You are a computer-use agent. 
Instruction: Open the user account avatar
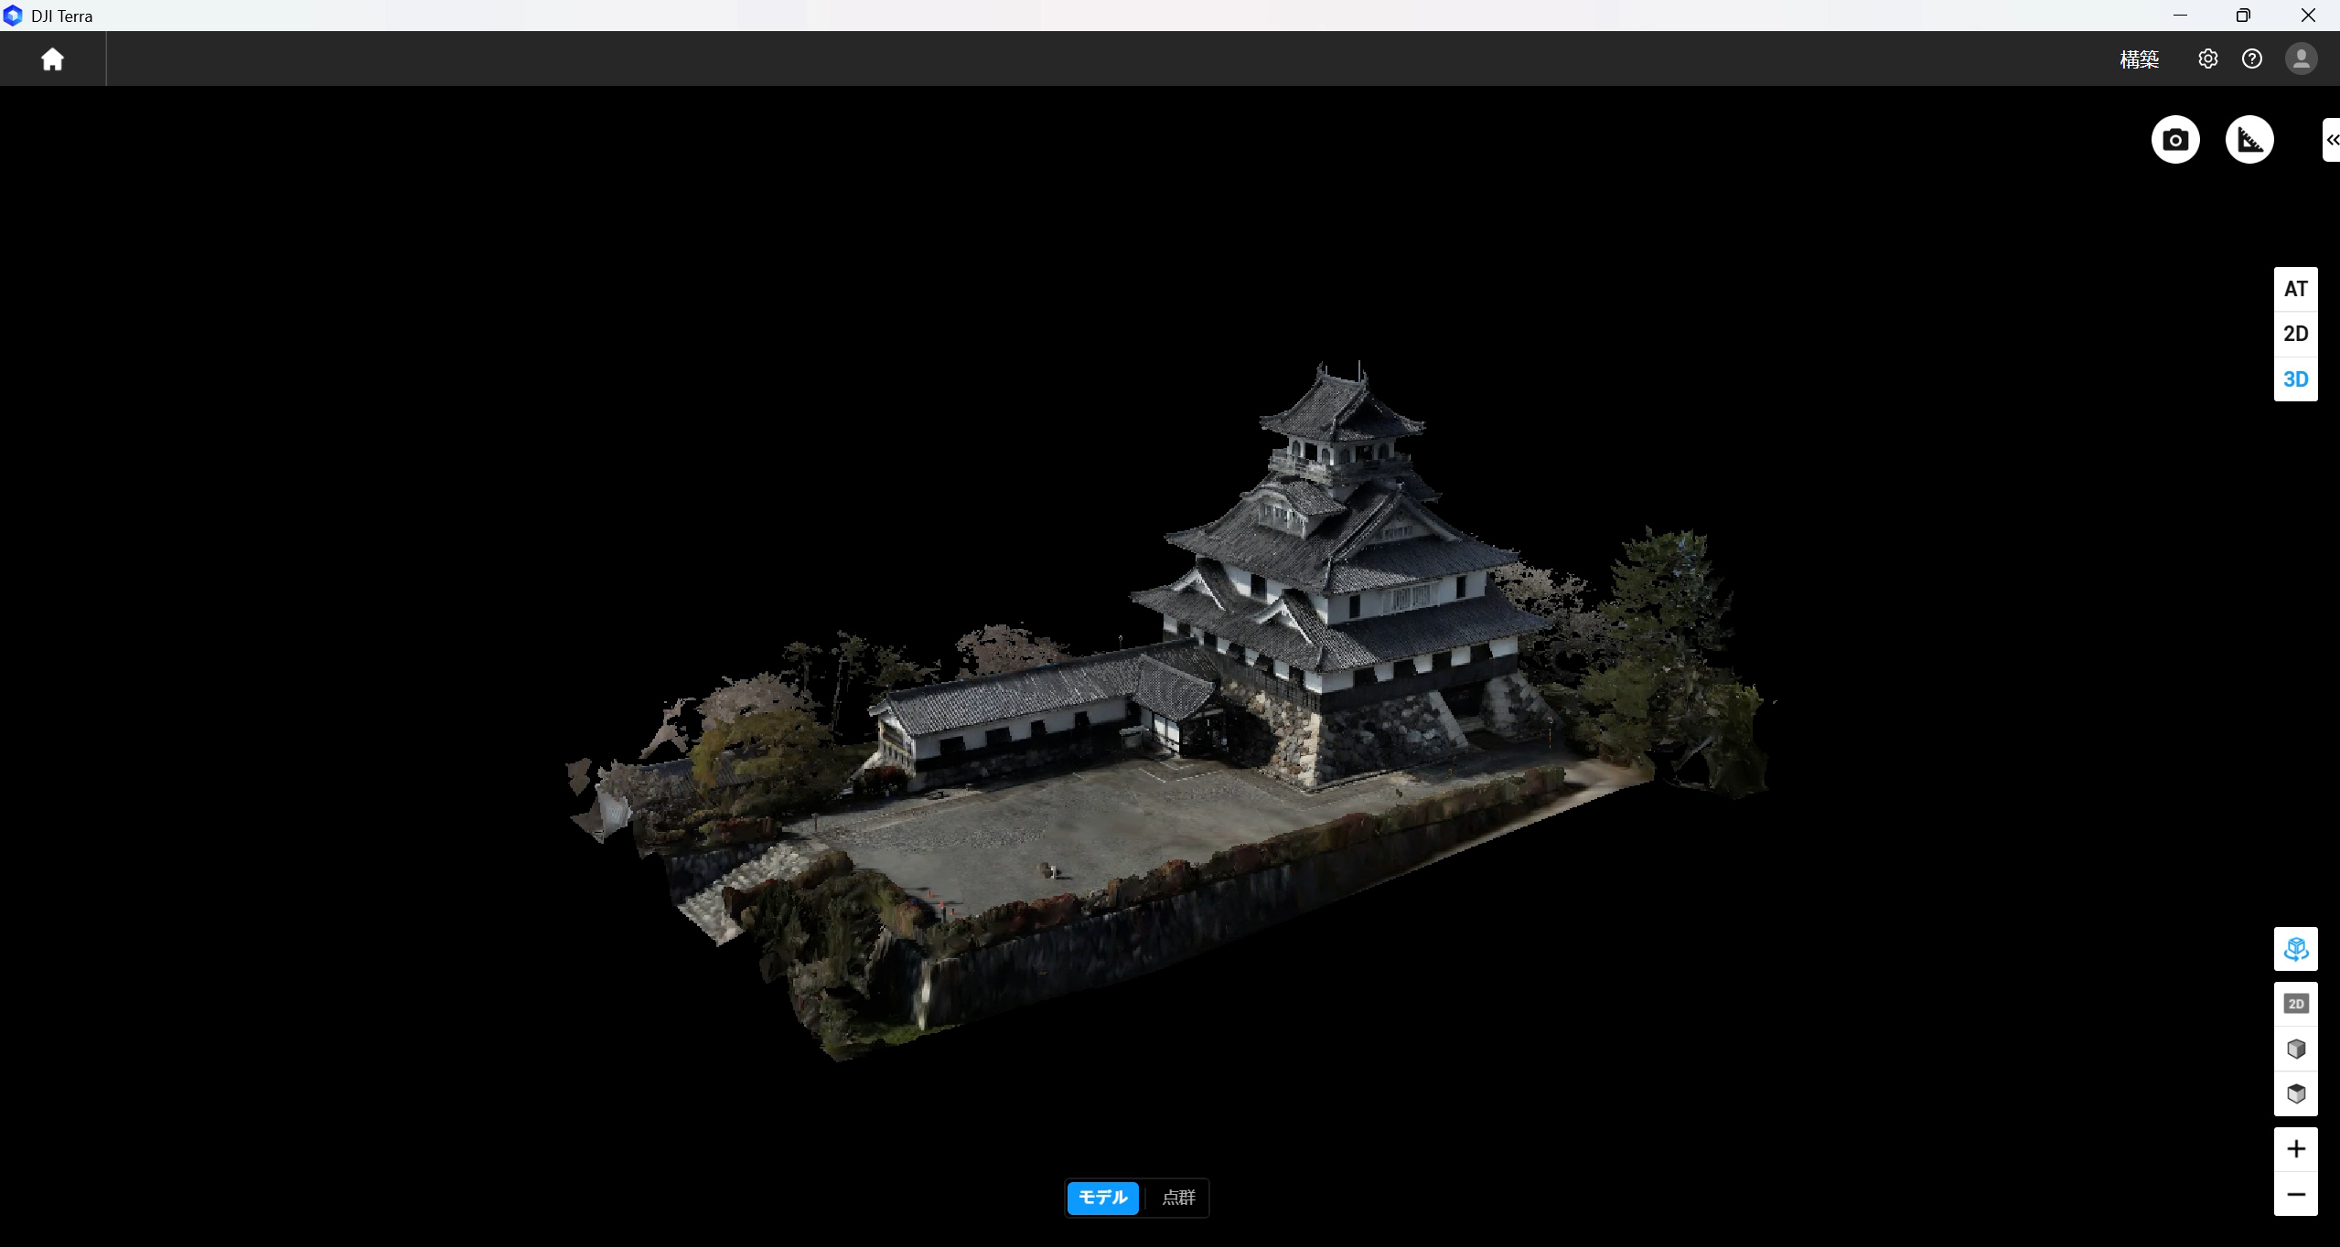[2301, 59]
